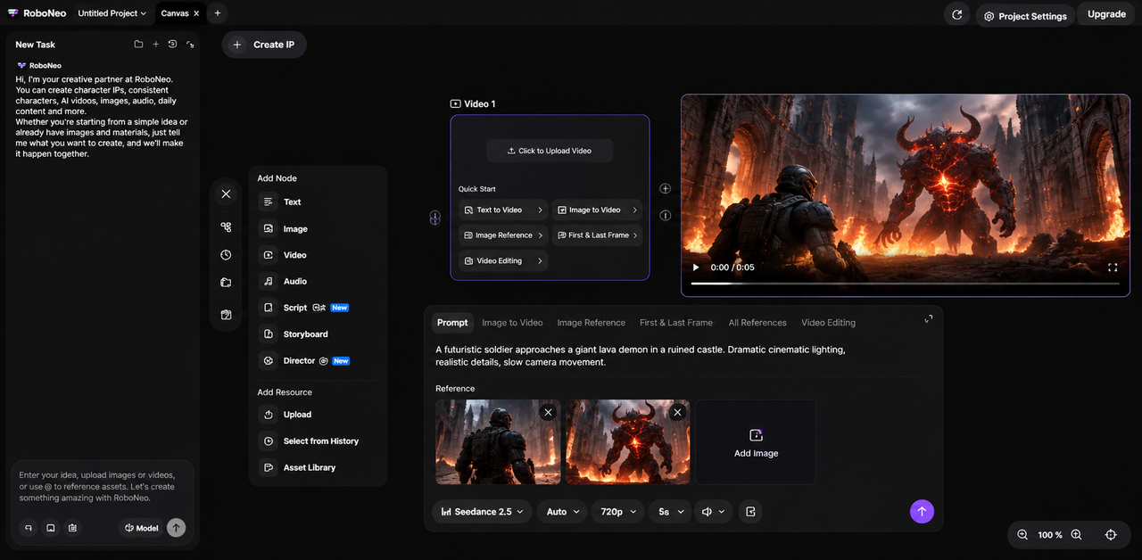The width and height of the screenshot is (1142, 560).
Task: Submit the video prompt with purple arrow
Action: click(922, 511)
